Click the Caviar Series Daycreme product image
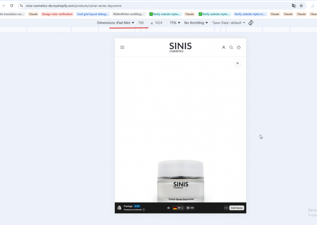Viewport: 317px width, 225px height. point(181,181)
